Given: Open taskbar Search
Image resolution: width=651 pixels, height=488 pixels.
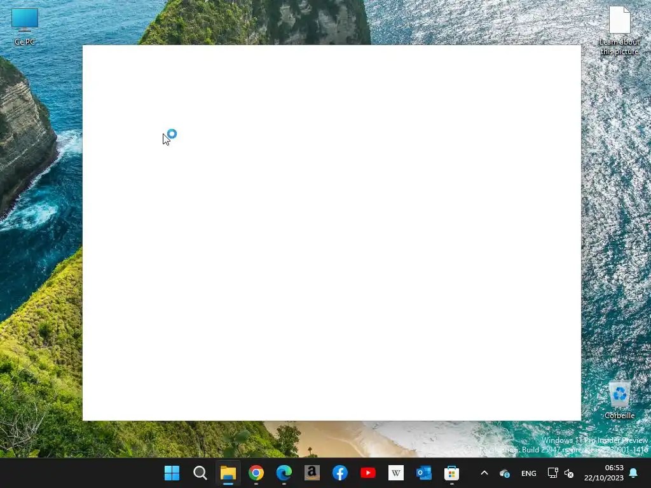Looking at the screenshot, I should (x=200, y=473).
